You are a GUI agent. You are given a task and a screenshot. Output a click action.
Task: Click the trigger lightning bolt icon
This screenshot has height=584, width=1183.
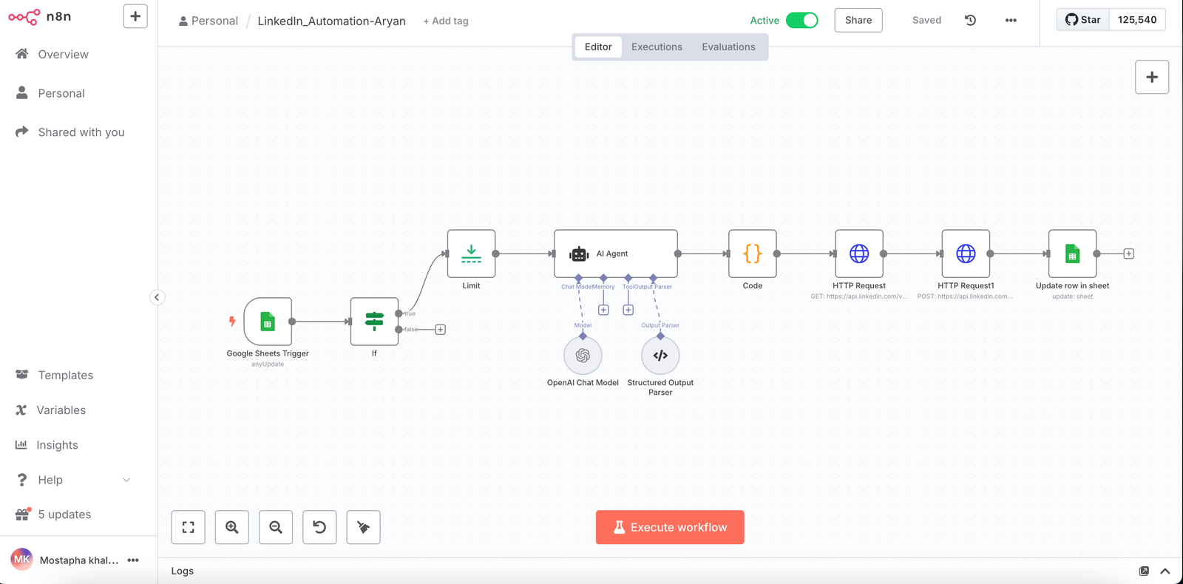point(232,321)
